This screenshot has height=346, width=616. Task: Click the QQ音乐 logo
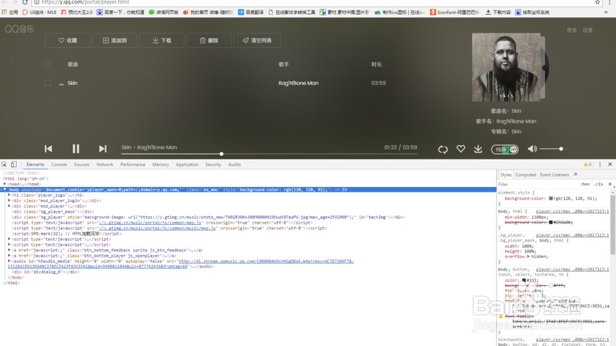click(x=19, y=29)
